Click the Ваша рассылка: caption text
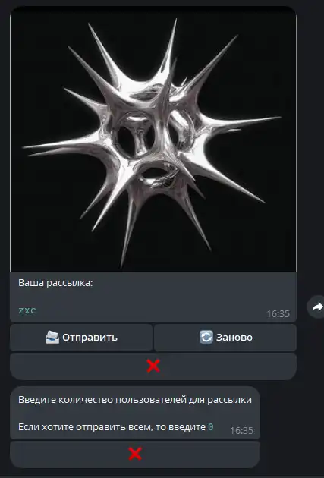Screen dimensions: 324x478 (55, 283)
